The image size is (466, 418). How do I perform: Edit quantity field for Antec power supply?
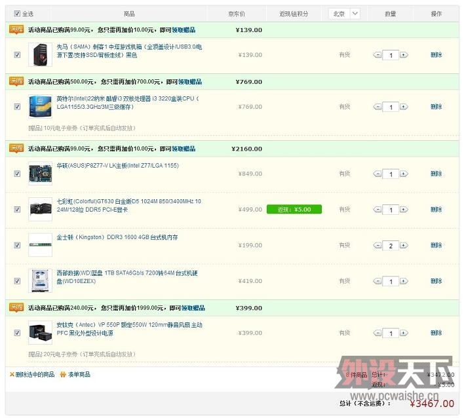point(391,333)
